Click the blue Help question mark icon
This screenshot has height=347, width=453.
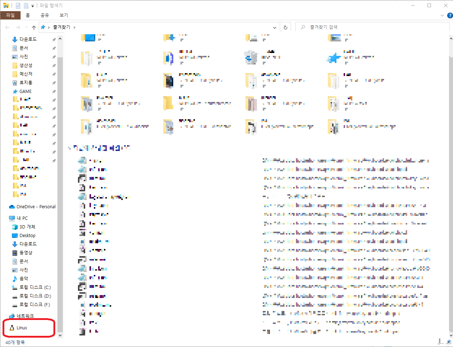click(450, 15)
